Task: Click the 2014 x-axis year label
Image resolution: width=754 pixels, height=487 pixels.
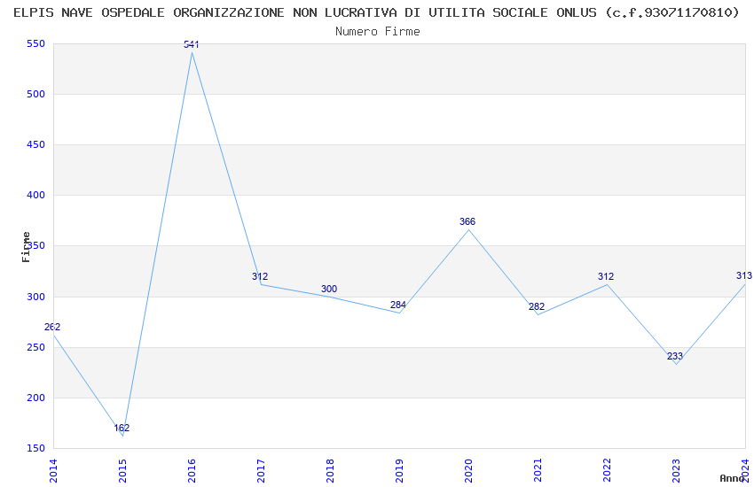Action: click(x=53, y=471)
